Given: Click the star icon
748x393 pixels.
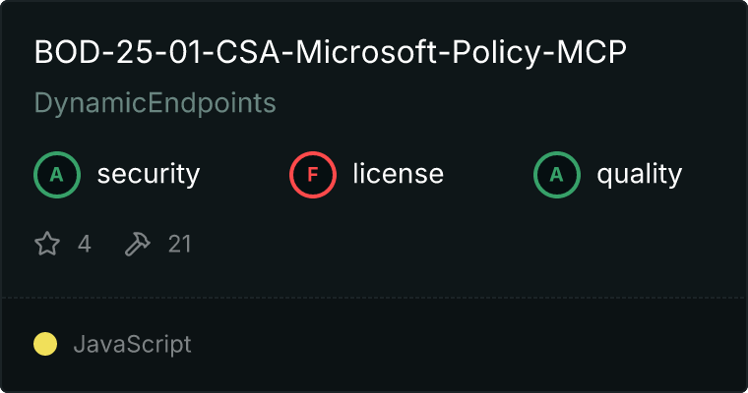Looking at the screenshot, I should pos(47,244).
